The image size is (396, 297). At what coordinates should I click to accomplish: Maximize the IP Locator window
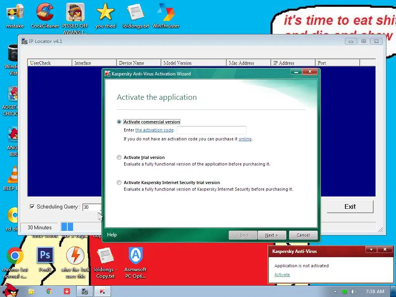pos(364,41)
